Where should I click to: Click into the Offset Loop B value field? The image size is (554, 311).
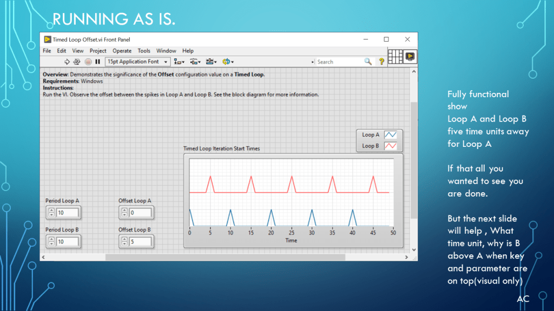[140, 241]
